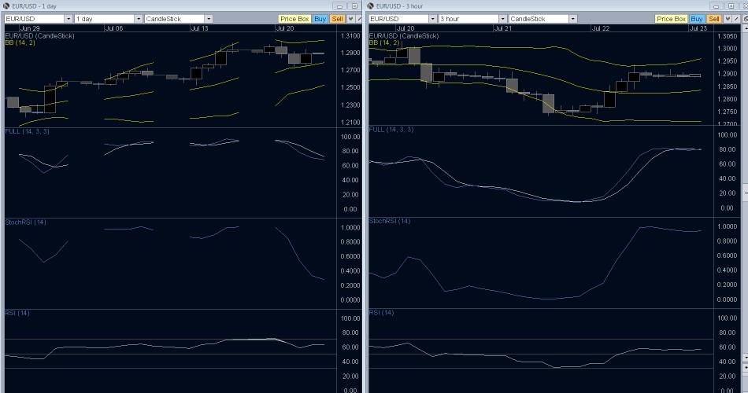The image size is (748, 393).
Task: Minimize the EUR/USD - 1 day window
Action: 339,6
